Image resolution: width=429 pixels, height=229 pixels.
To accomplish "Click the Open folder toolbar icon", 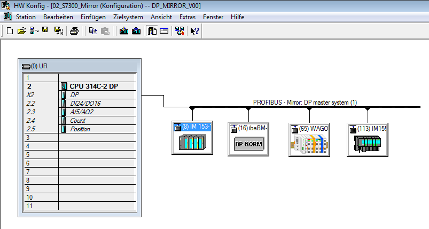I will pyautogui.click(x=21, y=31).
